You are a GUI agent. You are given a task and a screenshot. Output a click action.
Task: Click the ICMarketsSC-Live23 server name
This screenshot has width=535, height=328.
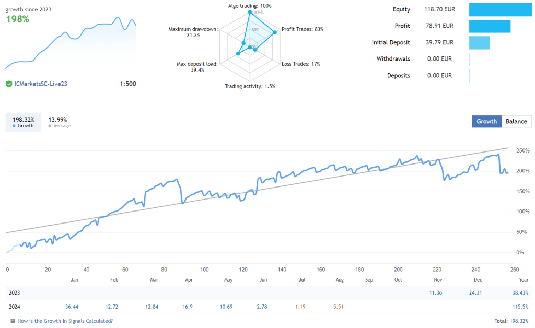click(x=41, y=84)
